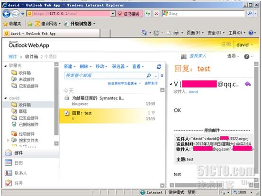This screenshot has height=196, width=262.
Task: Click the IE Help question mark icon
Action: (x=251, y=33)
